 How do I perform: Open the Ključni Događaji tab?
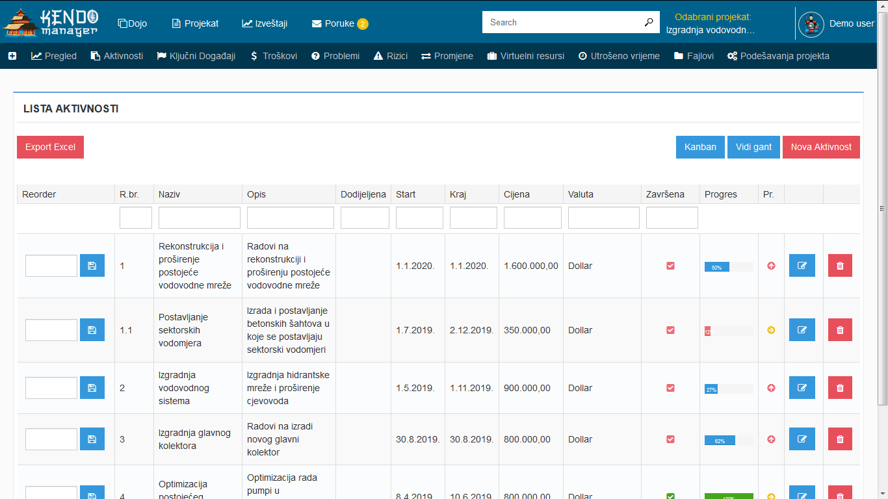[196, 56]
